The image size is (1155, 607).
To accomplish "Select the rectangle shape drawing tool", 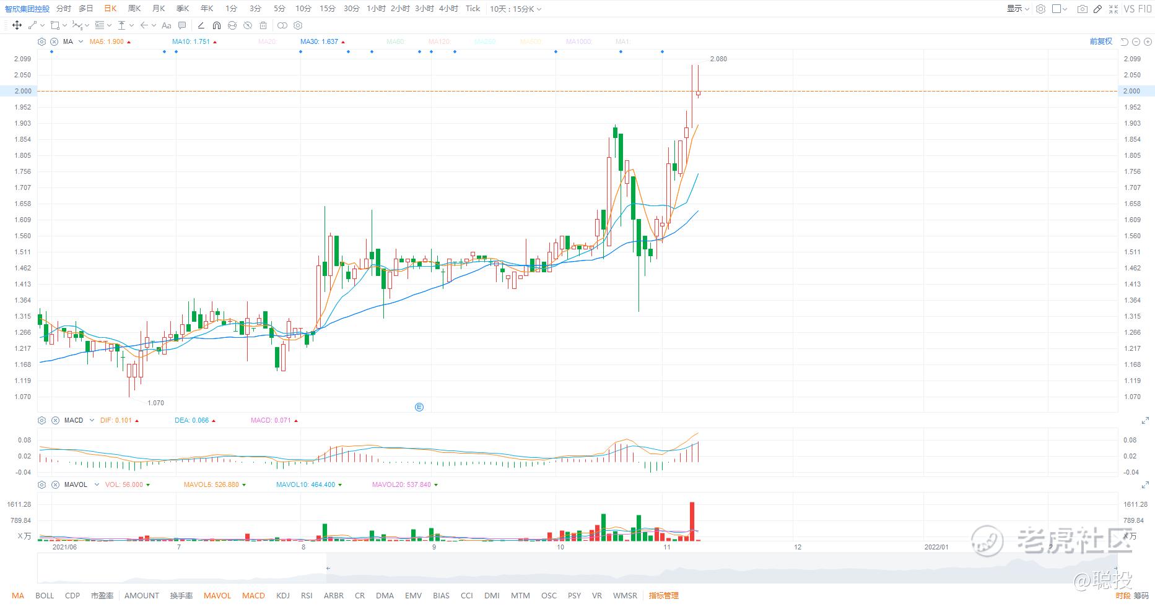I will 55,25.
